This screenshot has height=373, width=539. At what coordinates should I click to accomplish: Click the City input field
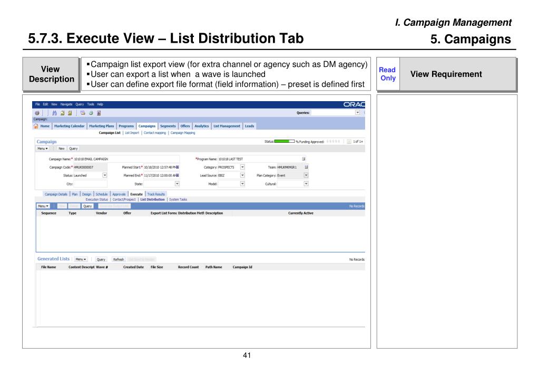click(x=90, y=183)
